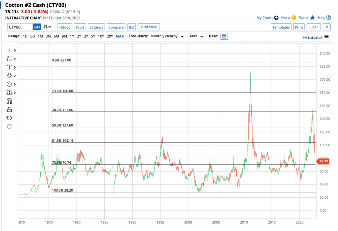
Task: Click the Clear button
Action: (x=314, y=27)
